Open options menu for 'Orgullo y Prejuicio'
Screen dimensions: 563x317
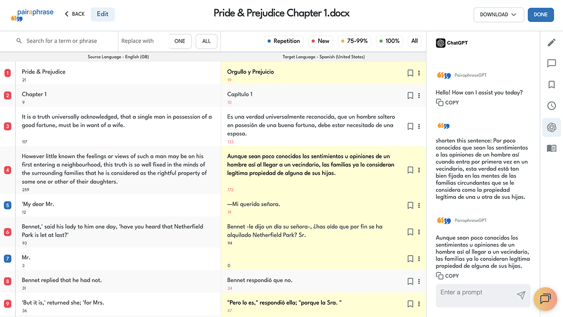coord(419,73)
